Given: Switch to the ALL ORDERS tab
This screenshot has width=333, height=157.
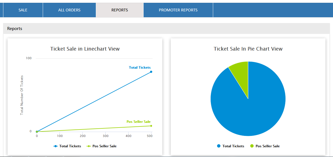Looking at the screenshot, I should point(69,10).
